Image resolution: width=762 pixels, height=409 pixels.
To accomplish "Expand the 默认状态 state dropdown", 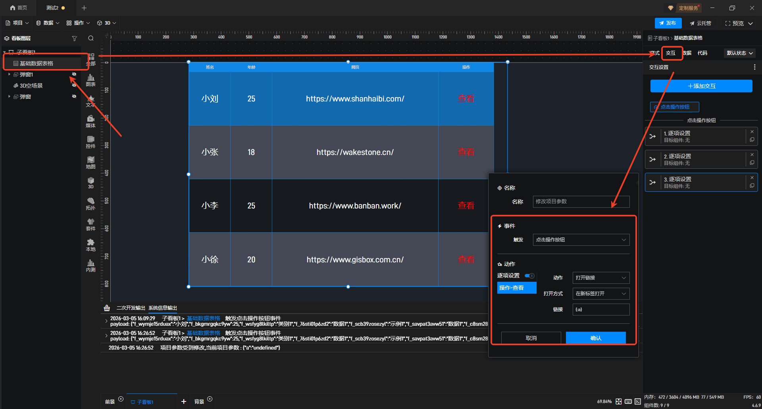I will coord(740,53).
